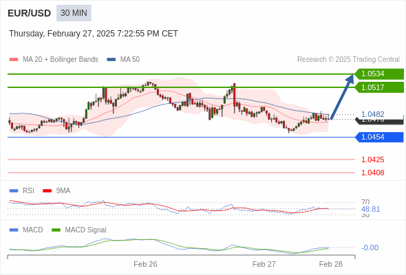Image resolution: width=406 pixels, height=275 pixels.
Task: Click the RSI blue legend marker
Action: (x=14, y=191)
